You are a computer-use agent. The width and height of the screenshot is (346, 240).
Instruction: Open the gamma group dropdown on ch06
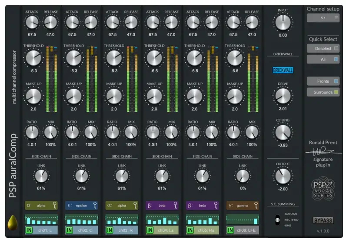click(243, 205)
